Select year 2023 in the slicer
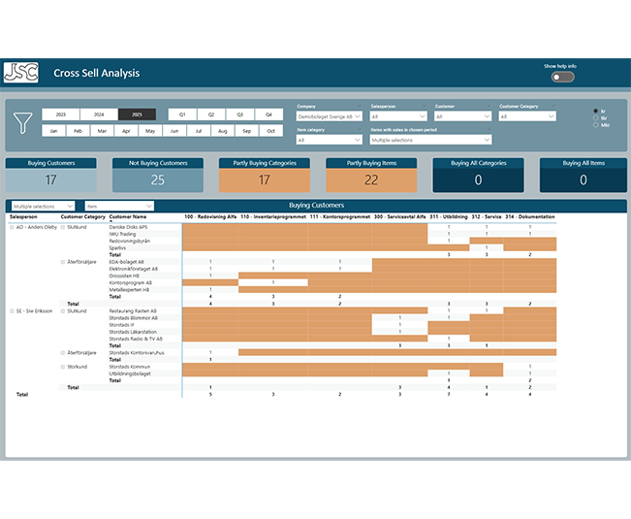Image resolution: width=631 pixels, height=519 pixels. (x=61, y=114)
